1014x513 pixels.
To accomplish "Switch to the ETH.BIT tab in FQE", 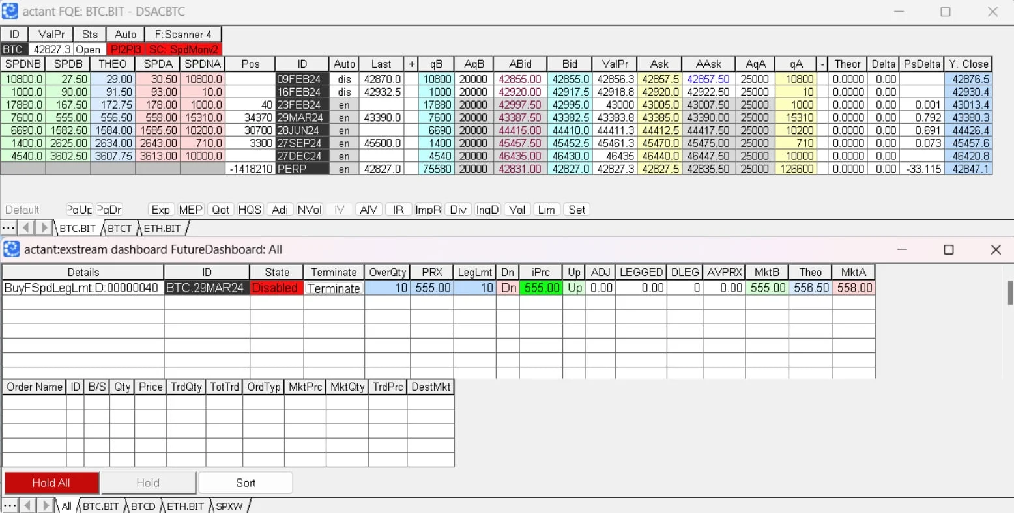I will [x=162, y=229].
